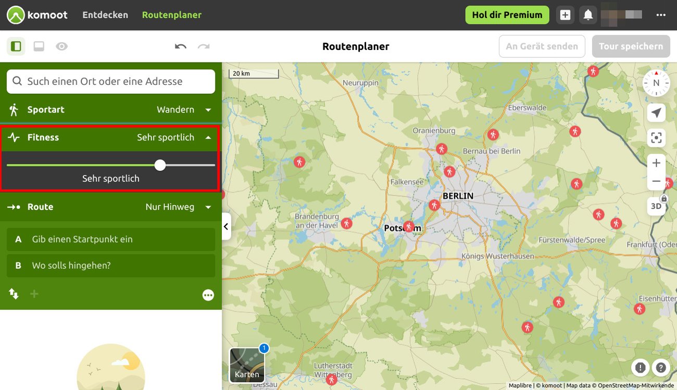Open the Route dropdown showing Nur Hinweg

tap(207, 207)
